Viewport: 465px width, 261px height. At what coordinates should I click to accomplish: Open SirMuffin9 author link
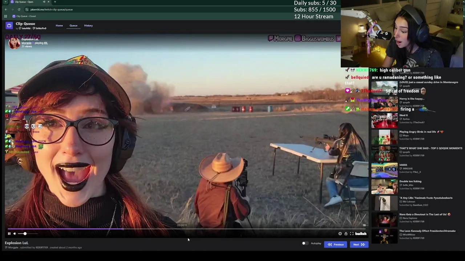(40, 28)
